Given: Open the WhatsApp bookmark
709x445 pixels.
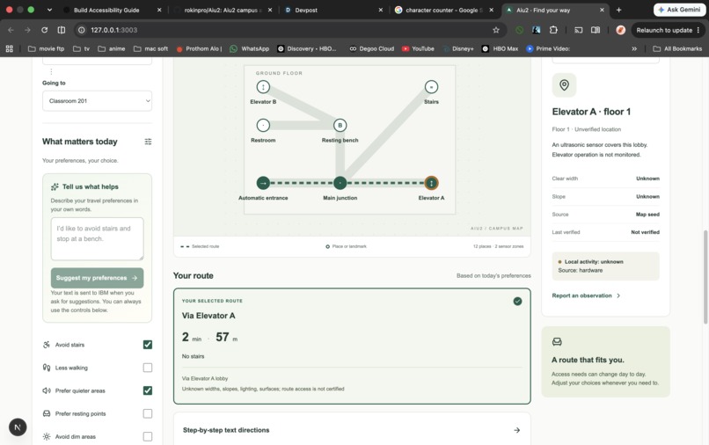Looking at the screenshot, I should [250, 48].
